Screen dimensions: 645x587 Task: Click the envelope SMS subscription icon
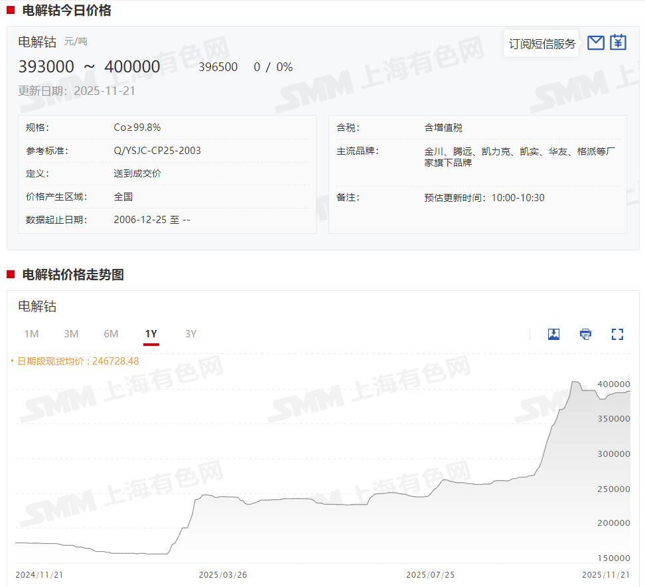(596, 42)
